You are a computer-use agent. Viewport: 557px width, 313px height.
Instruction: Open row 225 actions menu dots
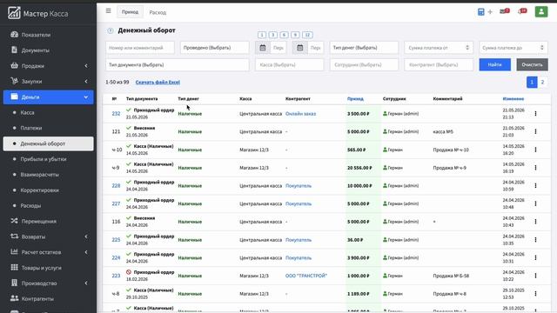tap(535, 240)
